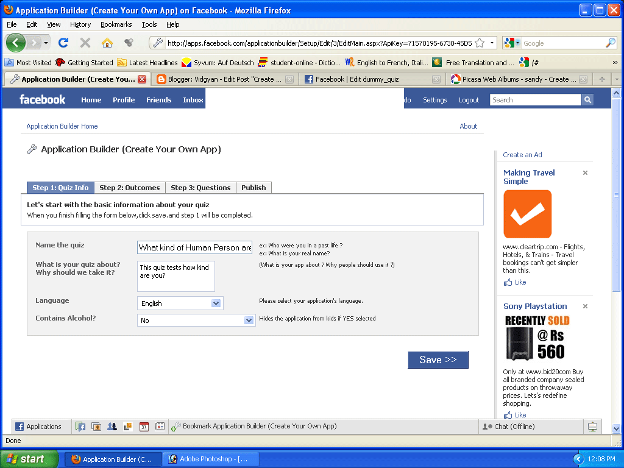This screenshot has height=468, width=624.
Task: Click into the quiz description text area
Action: pyautogui.click(x=176, y=276)
